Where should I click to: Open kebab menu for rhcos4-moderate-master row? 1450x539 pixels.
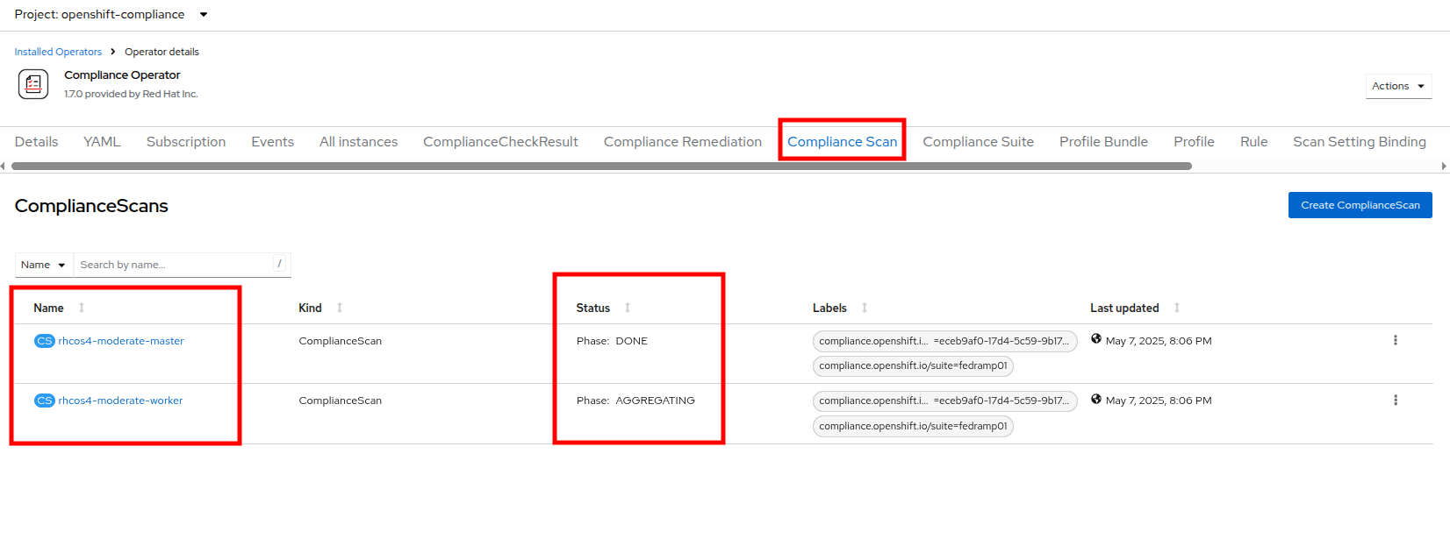1395,341
